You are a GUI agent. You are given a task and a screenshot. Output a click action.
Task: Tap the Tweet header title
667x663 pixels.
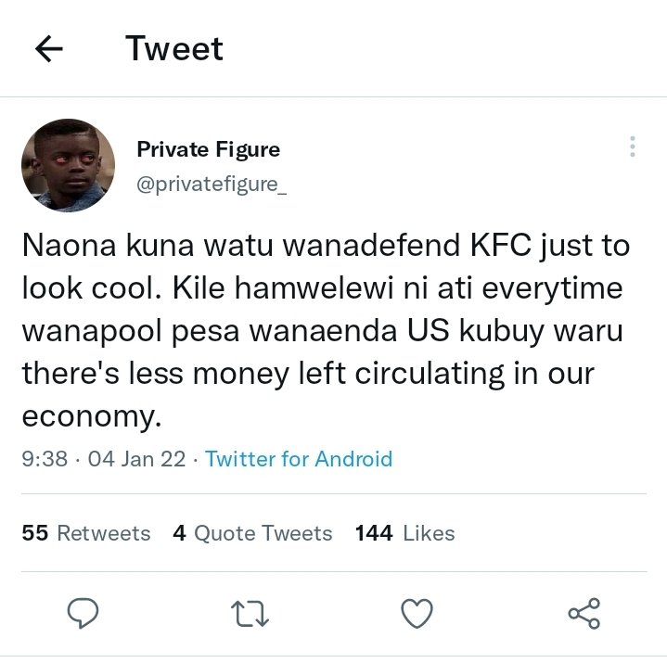(x=174, y=48)
